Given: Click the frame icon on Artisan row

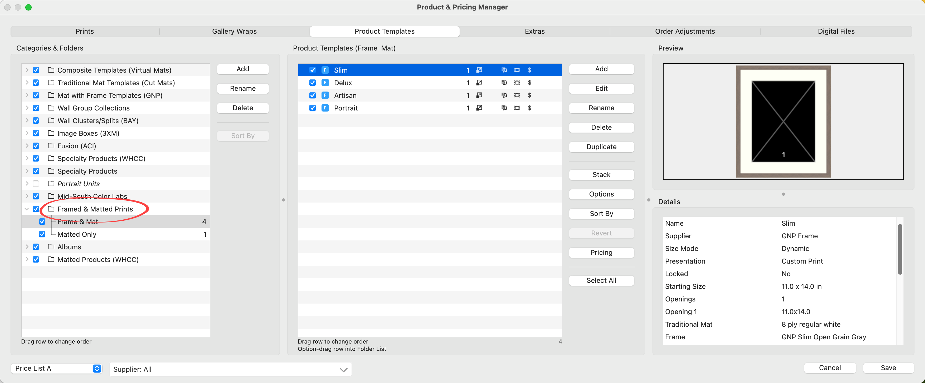Looking at the screenshot, I should pos(517,95).
